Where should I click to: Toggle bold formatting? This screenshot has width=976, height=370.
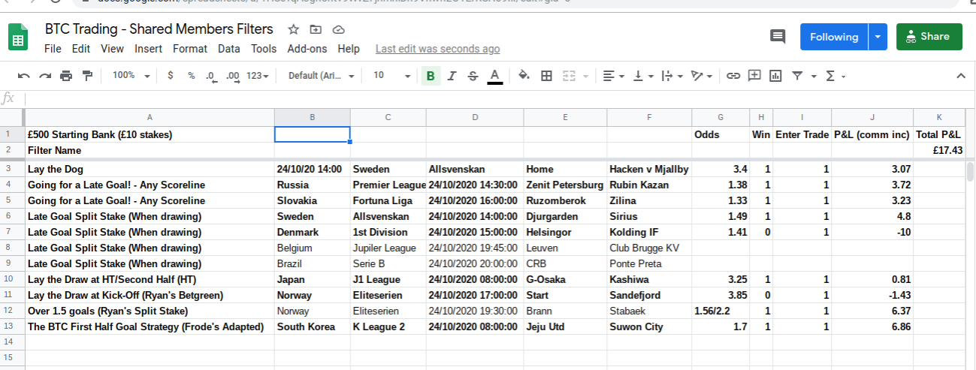click(x=431, y=76)
